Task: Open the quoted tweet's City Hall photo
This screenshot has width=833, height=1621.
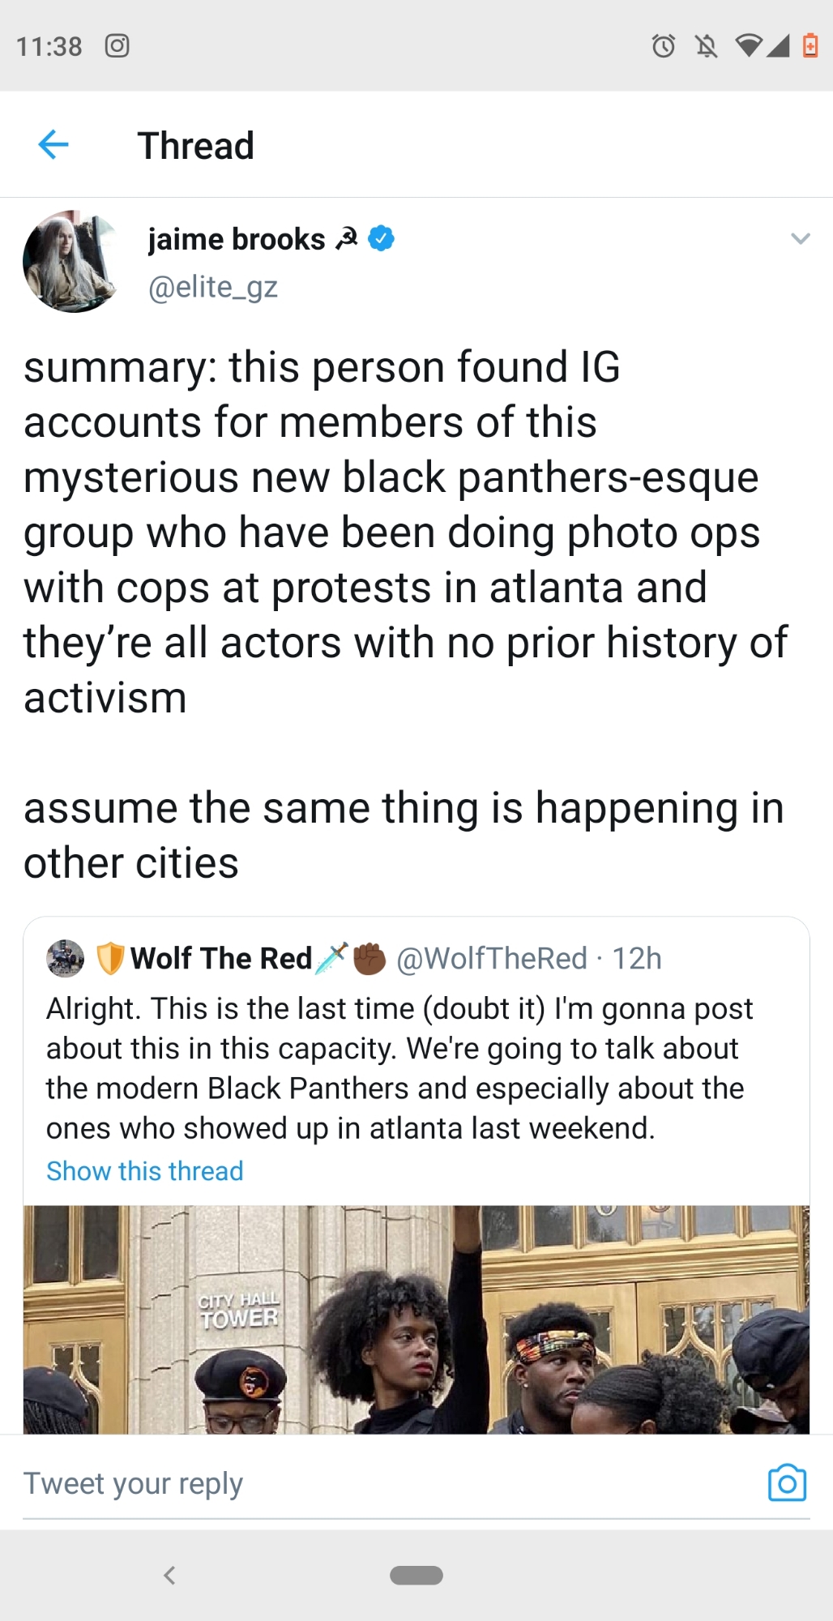Action: tap(416, 1319)
